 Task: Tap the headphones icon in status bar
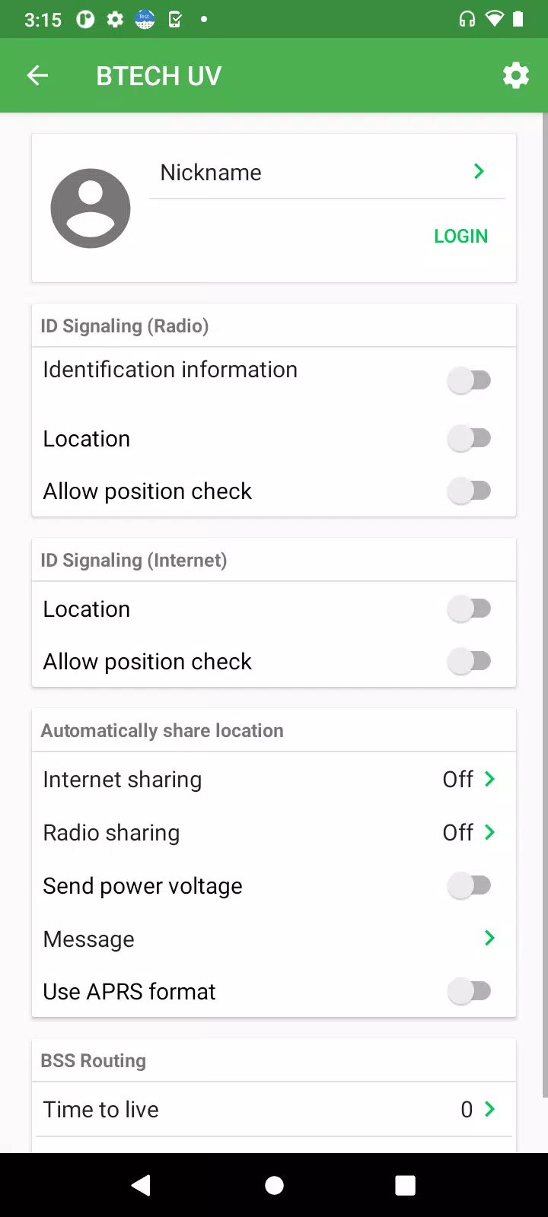(467, 19)
